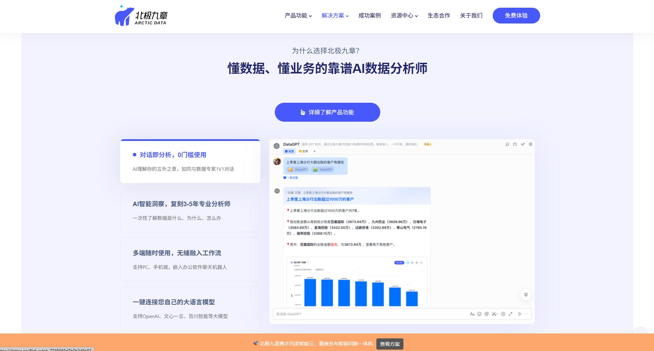Viewport: 654px width, 351px height.
Task: Switch to 消息 tab in DataGPT chat
Action: click(289, 151)
